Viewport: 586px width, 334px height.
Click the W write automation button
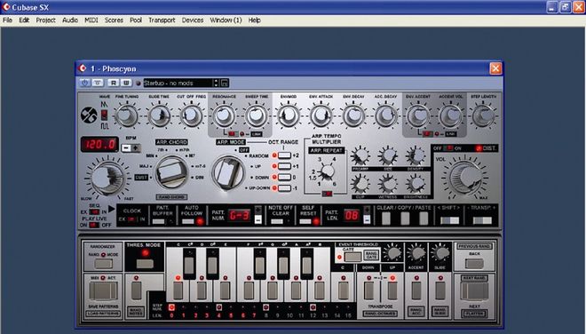tap(126, 83)
